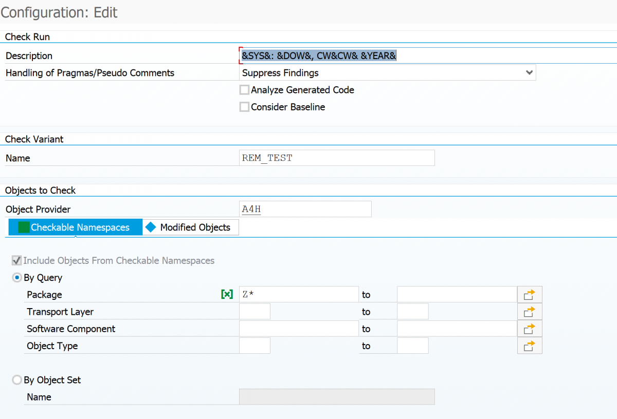Select the By Object Set radio button
The width and height of the screenshot is (617, 419).
[x=17, y=380]
